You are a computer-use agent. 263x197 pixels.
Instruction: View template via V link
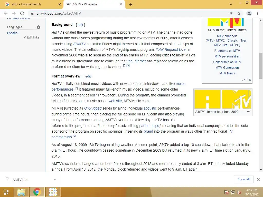point(242,80)
